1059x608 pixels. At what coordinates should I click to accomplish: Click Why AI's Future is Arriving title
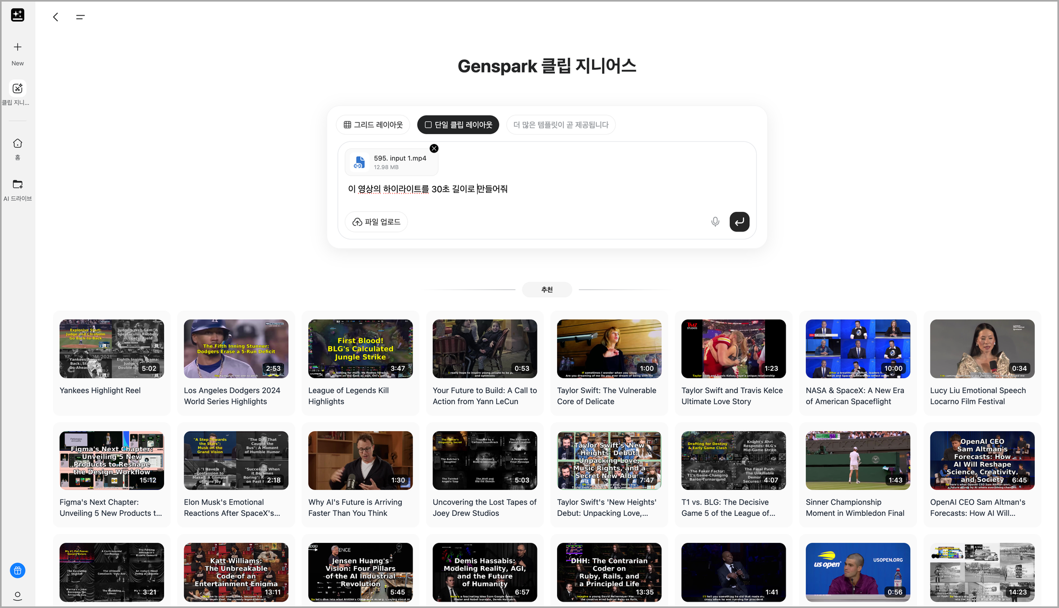355,508
